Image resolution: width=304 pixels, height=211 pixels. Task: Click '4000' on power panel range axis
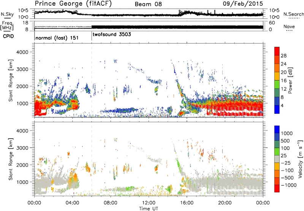pos(22,52)
